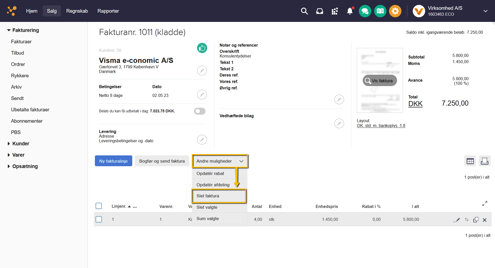Choose Opdatér rabat from menu
Viewport: 495px width, 268px height.
click(x=220, y=173)
